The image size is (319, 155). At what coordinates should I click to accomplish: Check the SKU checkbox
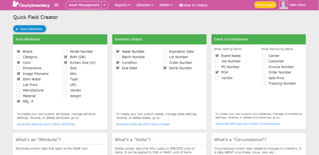(65, 73)
